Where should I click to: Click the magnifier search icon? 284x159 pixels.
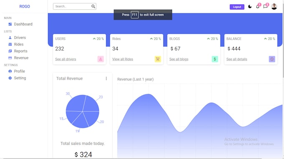93,6
